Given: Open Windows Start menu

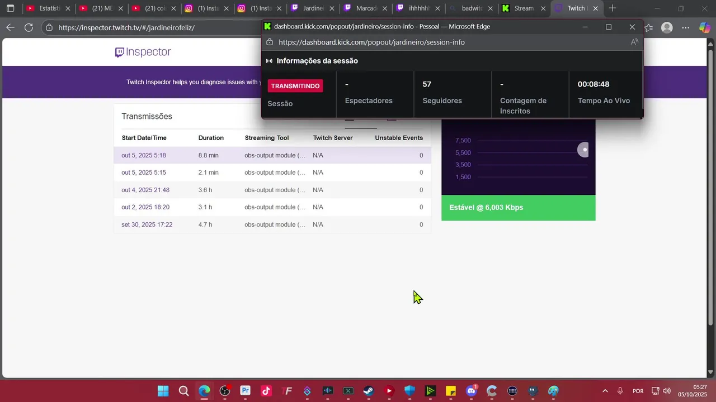Looking at the screenshot, I should 163,391.
